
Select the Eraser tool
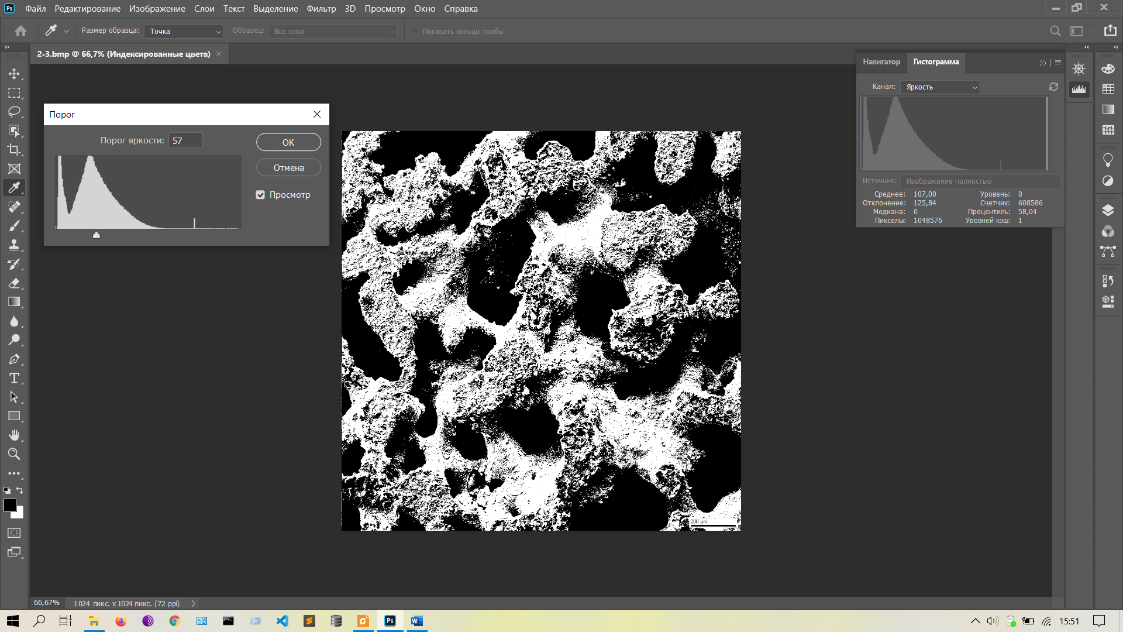[14, 283]
